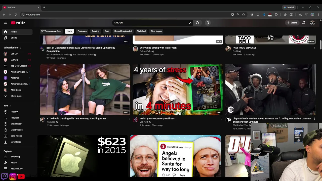Open Playlists in the sidebar
The width and height of the screenshot is (322, 181).
pos(17,118)
